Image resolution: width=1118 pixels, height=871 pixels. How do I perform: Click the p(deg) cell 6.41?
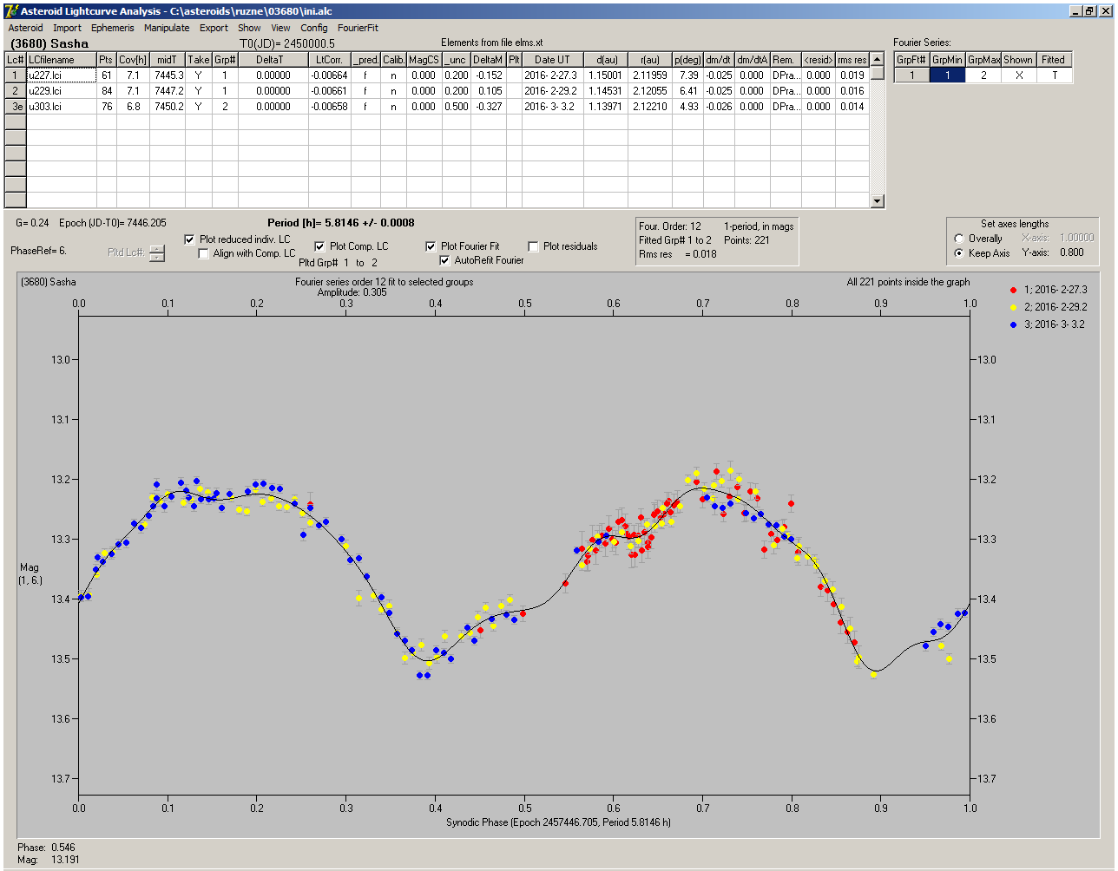[687, 90]
